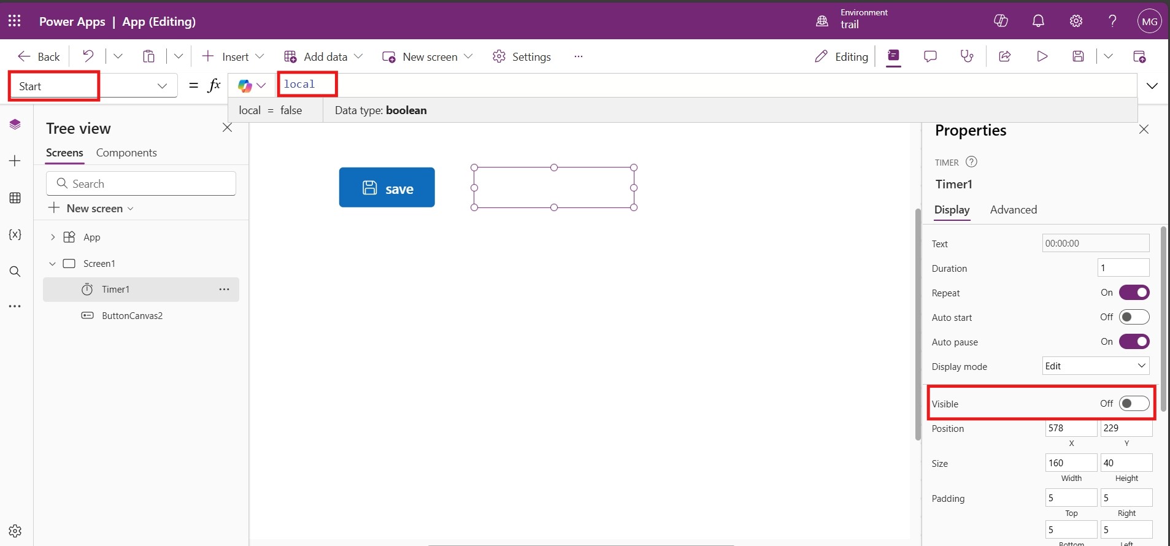Screen dimensions: 1170x546
Task: Open the Start property dropdown
Action: click(162, 86)
